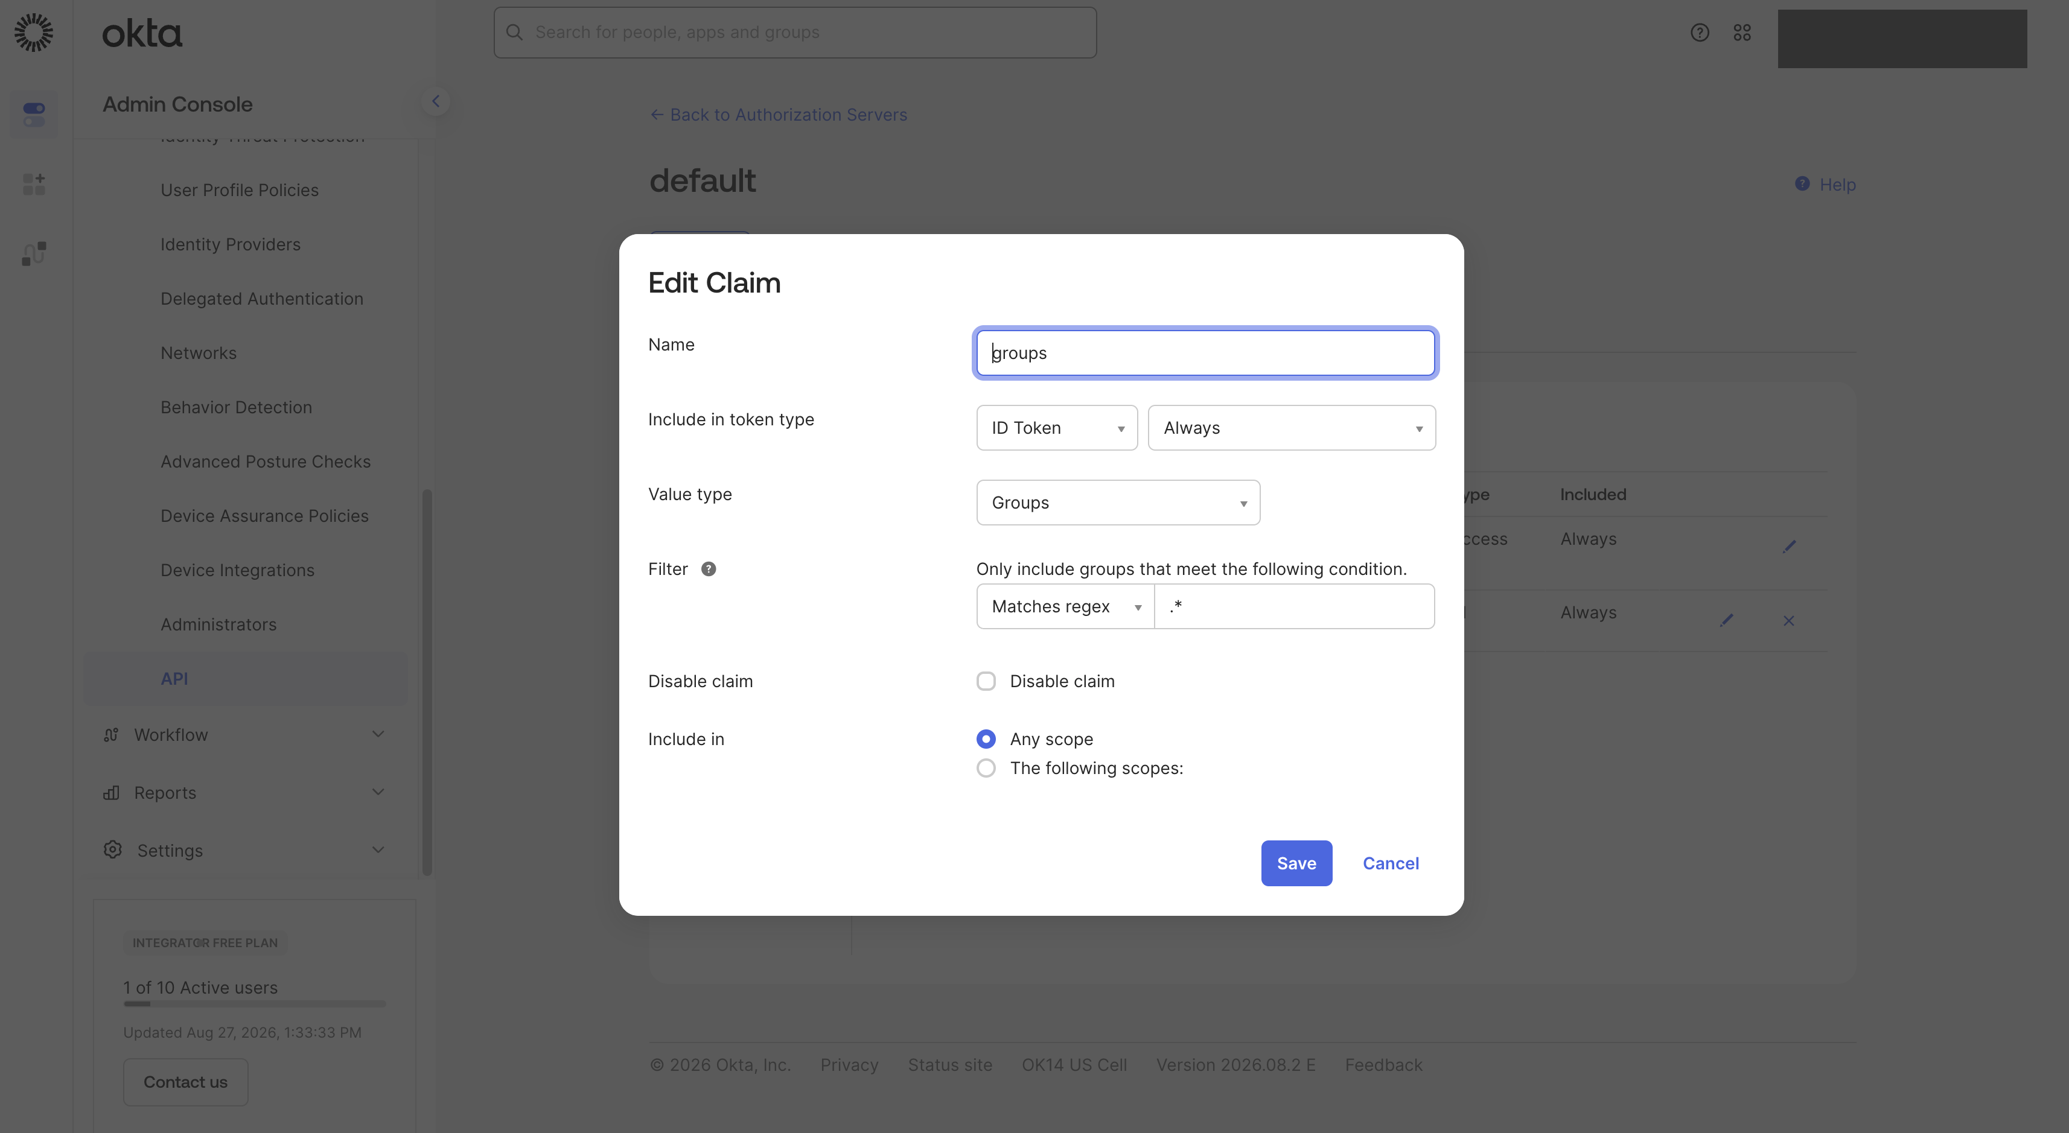Viewport: 2069px width, 1133px height.
Task: Click the sidebar vertical scrollbar
Action: point(427,682)
